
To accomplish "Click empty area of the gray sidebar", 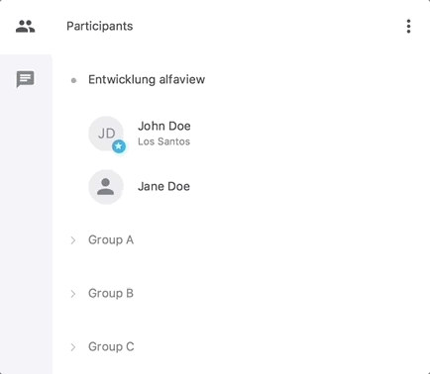I will click(x=26, y=231).
